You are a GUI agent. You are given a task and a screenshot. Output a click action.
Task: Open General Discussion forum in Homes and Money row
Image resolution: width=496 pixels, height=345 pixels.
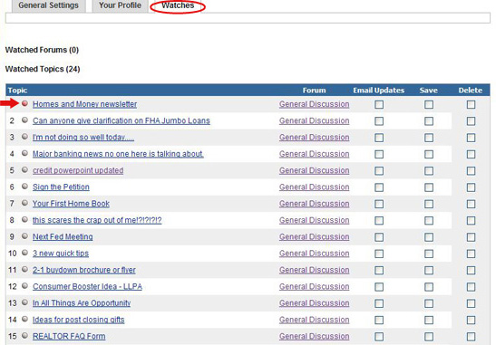(314, 104)
